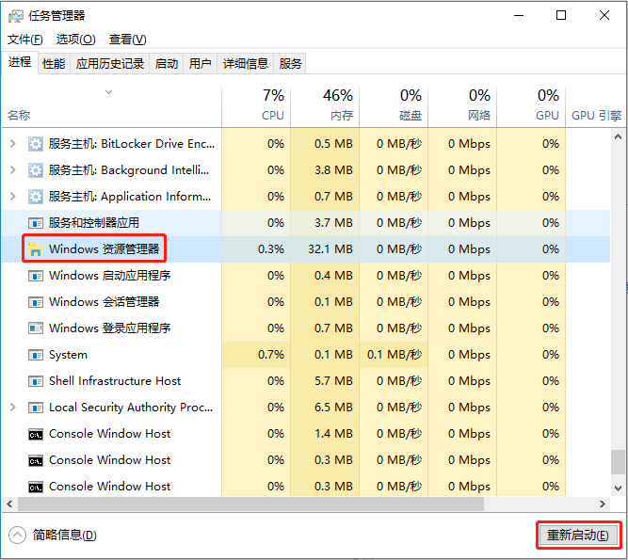Open the 查看(V) menu
Viewport: 628px width, 560px height.
128,40
